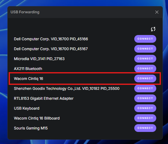Select the RTL8153 Gigabit Ethernet Adapter label

click(x=44, y=98)
